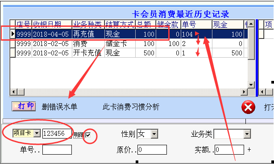Screen dimensions: 274x164
Task: Toggle the 明细 checkbox
Action: tap(88, 135)
